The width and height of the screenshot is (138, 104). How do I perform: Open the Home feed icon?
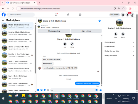tap(56, 15)
